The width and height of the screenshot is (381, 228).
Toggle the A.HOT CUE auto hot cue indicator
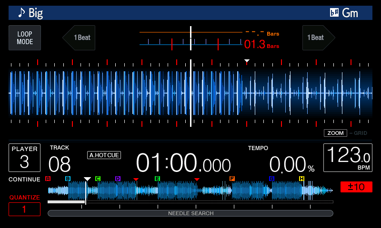click(x=104, y=155)
